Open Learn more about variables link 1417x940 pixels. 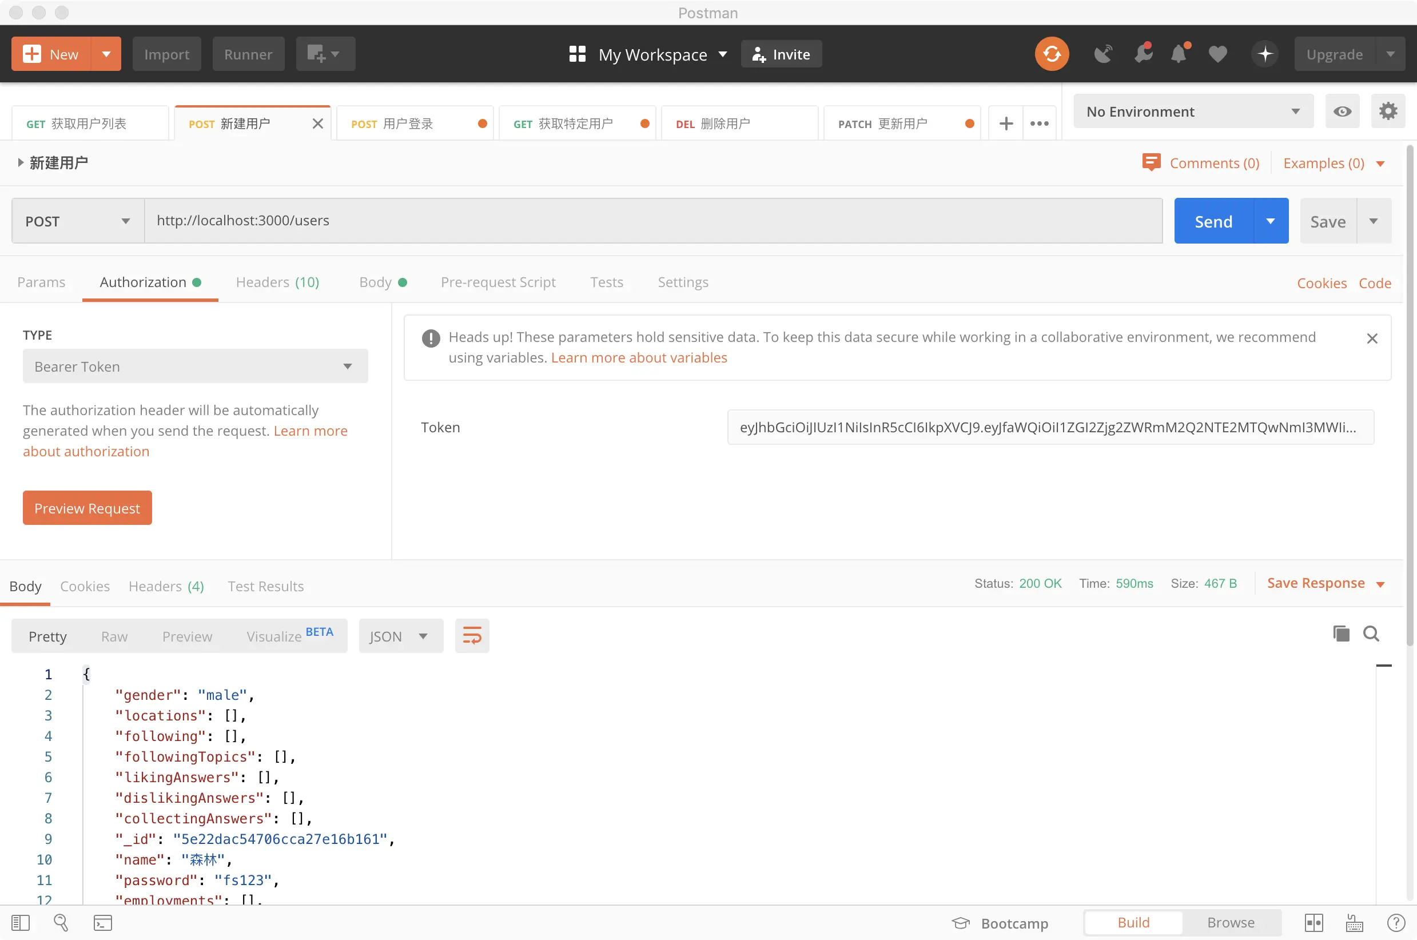pos(638,358)
